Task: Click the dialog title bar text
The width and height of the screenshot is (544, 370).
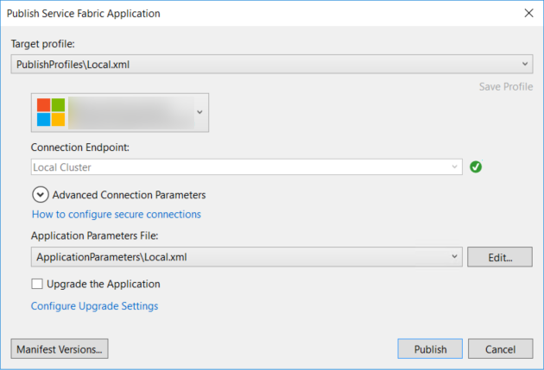Action: (84, 14)
